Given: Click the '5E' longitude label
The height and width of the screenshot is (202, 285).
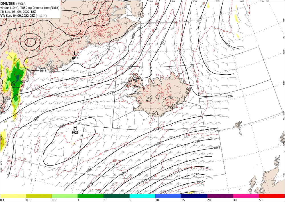Looking at the screenshot, I should [268, 1].
